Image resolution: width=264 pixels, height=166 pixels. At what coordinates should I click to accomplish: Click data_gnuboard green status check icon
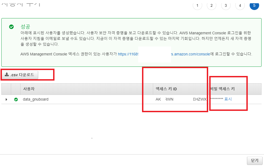pos(16,99)
